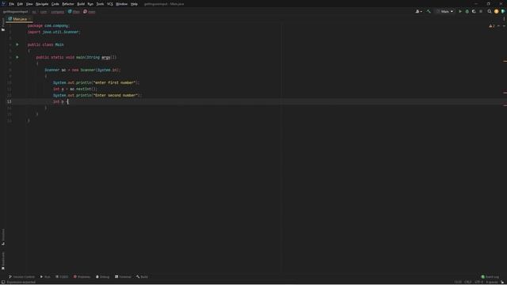
Task: Click the warnings indicator showing 2 problems
Action: tap(492, 26)
